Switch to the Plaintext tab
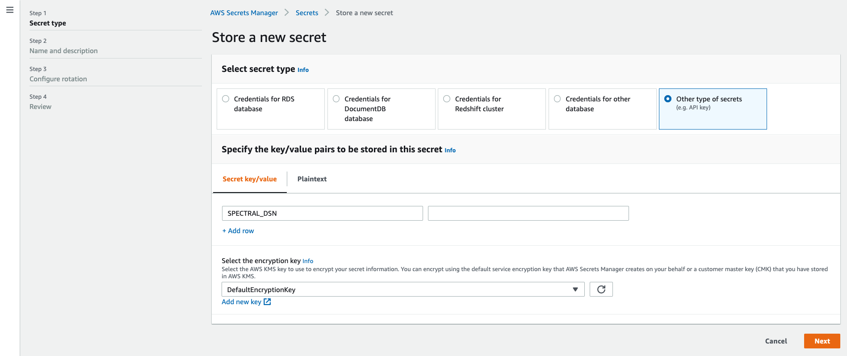 click(x=312, y=179)
